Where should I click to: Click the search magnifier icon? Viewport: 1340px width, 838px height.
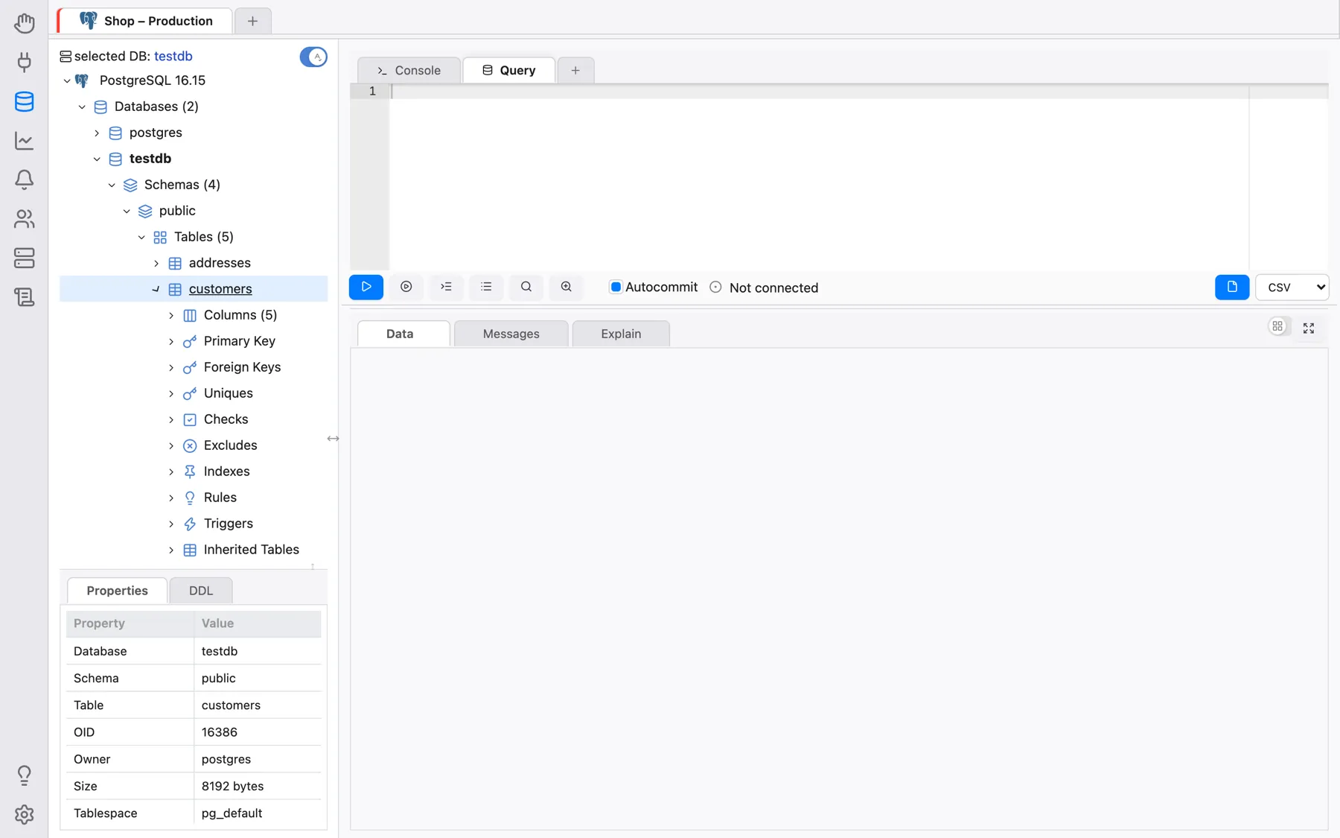tap(526, 287)
